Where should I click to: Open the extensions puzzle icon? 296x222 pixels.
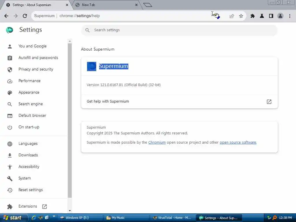pos(253,16)
